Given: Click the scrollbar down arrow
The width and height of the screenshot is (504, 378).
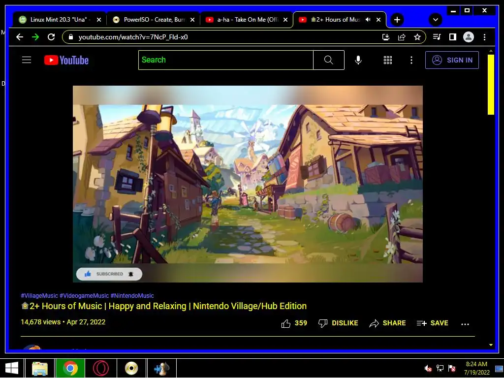Looking at the screenshot, I should (491, 345).
